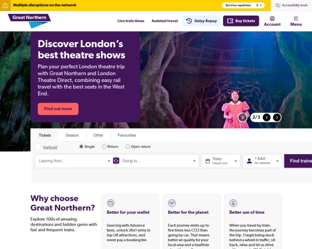
Task: Click the Leaving from input field
Action: click(75, 161)
